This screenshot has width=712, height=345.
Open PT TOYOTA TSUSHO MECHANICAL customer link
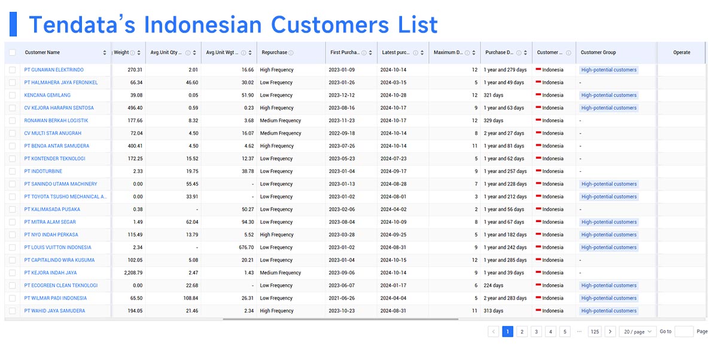[x=66, y=196]
